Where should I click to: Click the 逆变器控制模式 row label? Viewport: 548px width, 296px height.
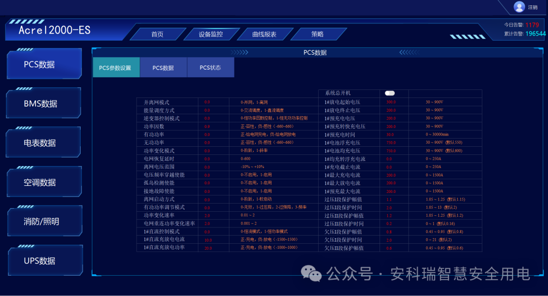[161, 118]
